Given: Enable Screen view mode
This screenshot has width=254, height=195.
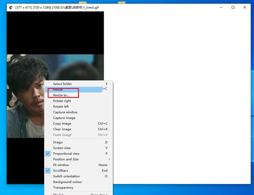Looking at the screenshot, I should [62, 148].
